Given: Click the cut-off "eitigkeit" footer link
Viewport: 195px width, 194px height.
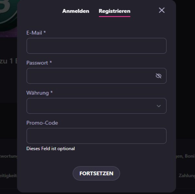Looking at the screenshot, I should [8, 175].
